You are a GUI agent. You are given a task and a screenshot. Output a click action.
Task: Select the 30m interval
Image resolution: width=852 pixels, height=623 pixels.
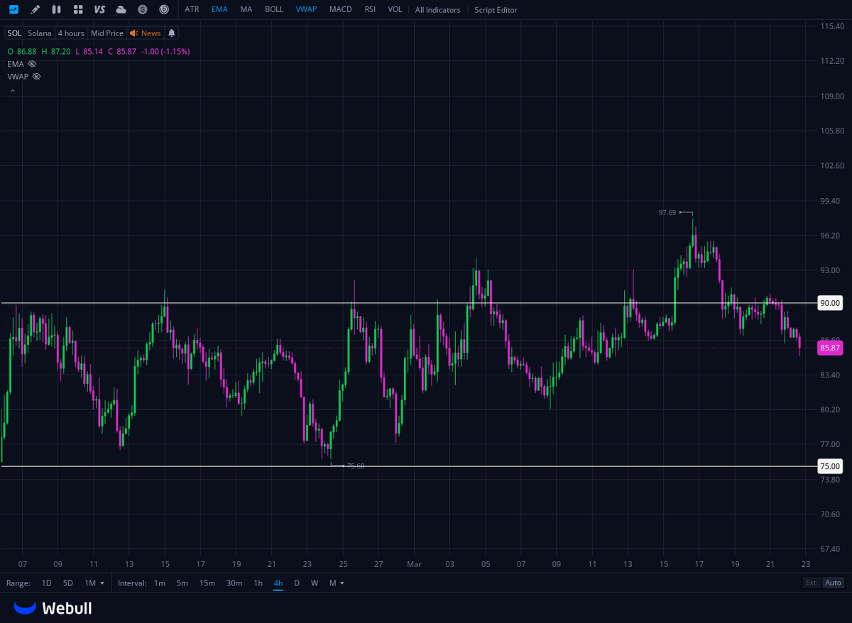234,583
